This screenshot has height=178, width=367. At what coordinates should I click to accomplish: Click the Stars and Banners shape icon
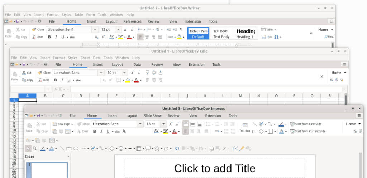point(157,149)
